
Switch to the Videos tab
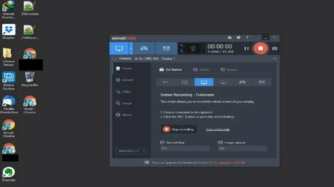201,69
